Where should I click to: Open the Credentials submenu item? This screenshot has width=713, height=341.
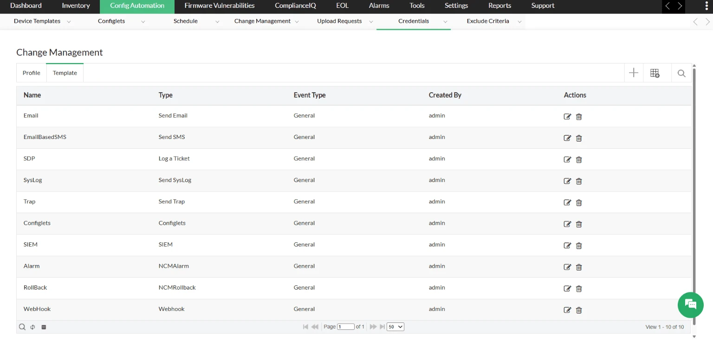[x=414, y=21]
